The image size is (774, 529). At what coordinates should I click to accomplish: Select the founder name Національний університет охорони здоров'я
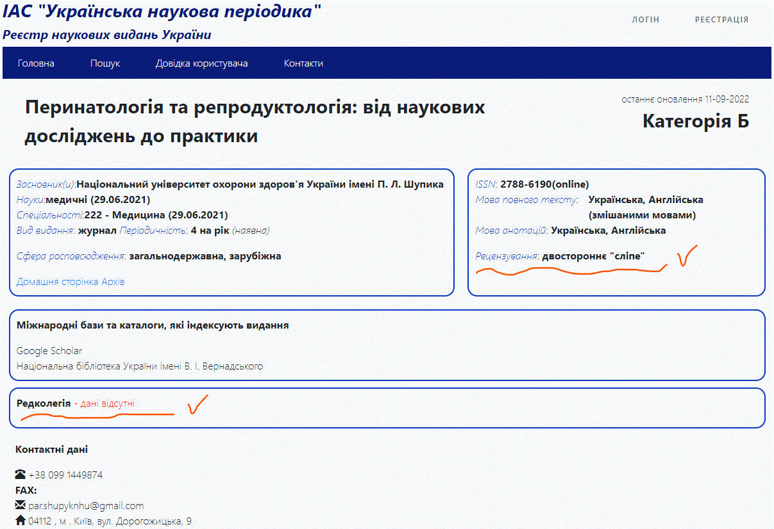tap(260, 184)
